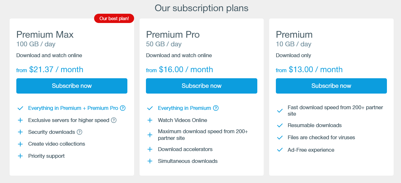Open the Everything in Premium link
Screen dimensions: 401x183
click(184, 108)
